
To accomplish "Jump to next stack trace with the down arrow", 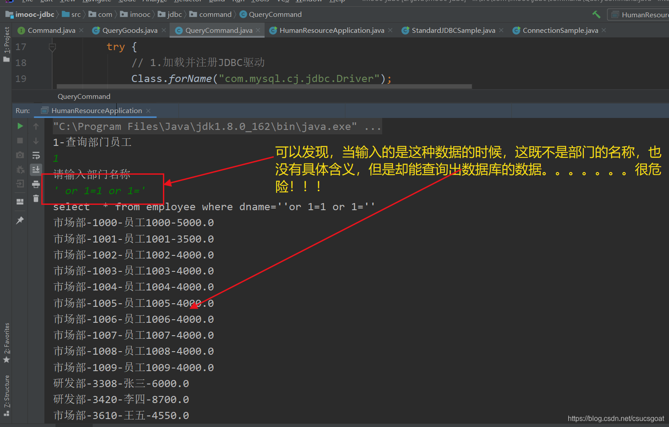I will 36,141.
